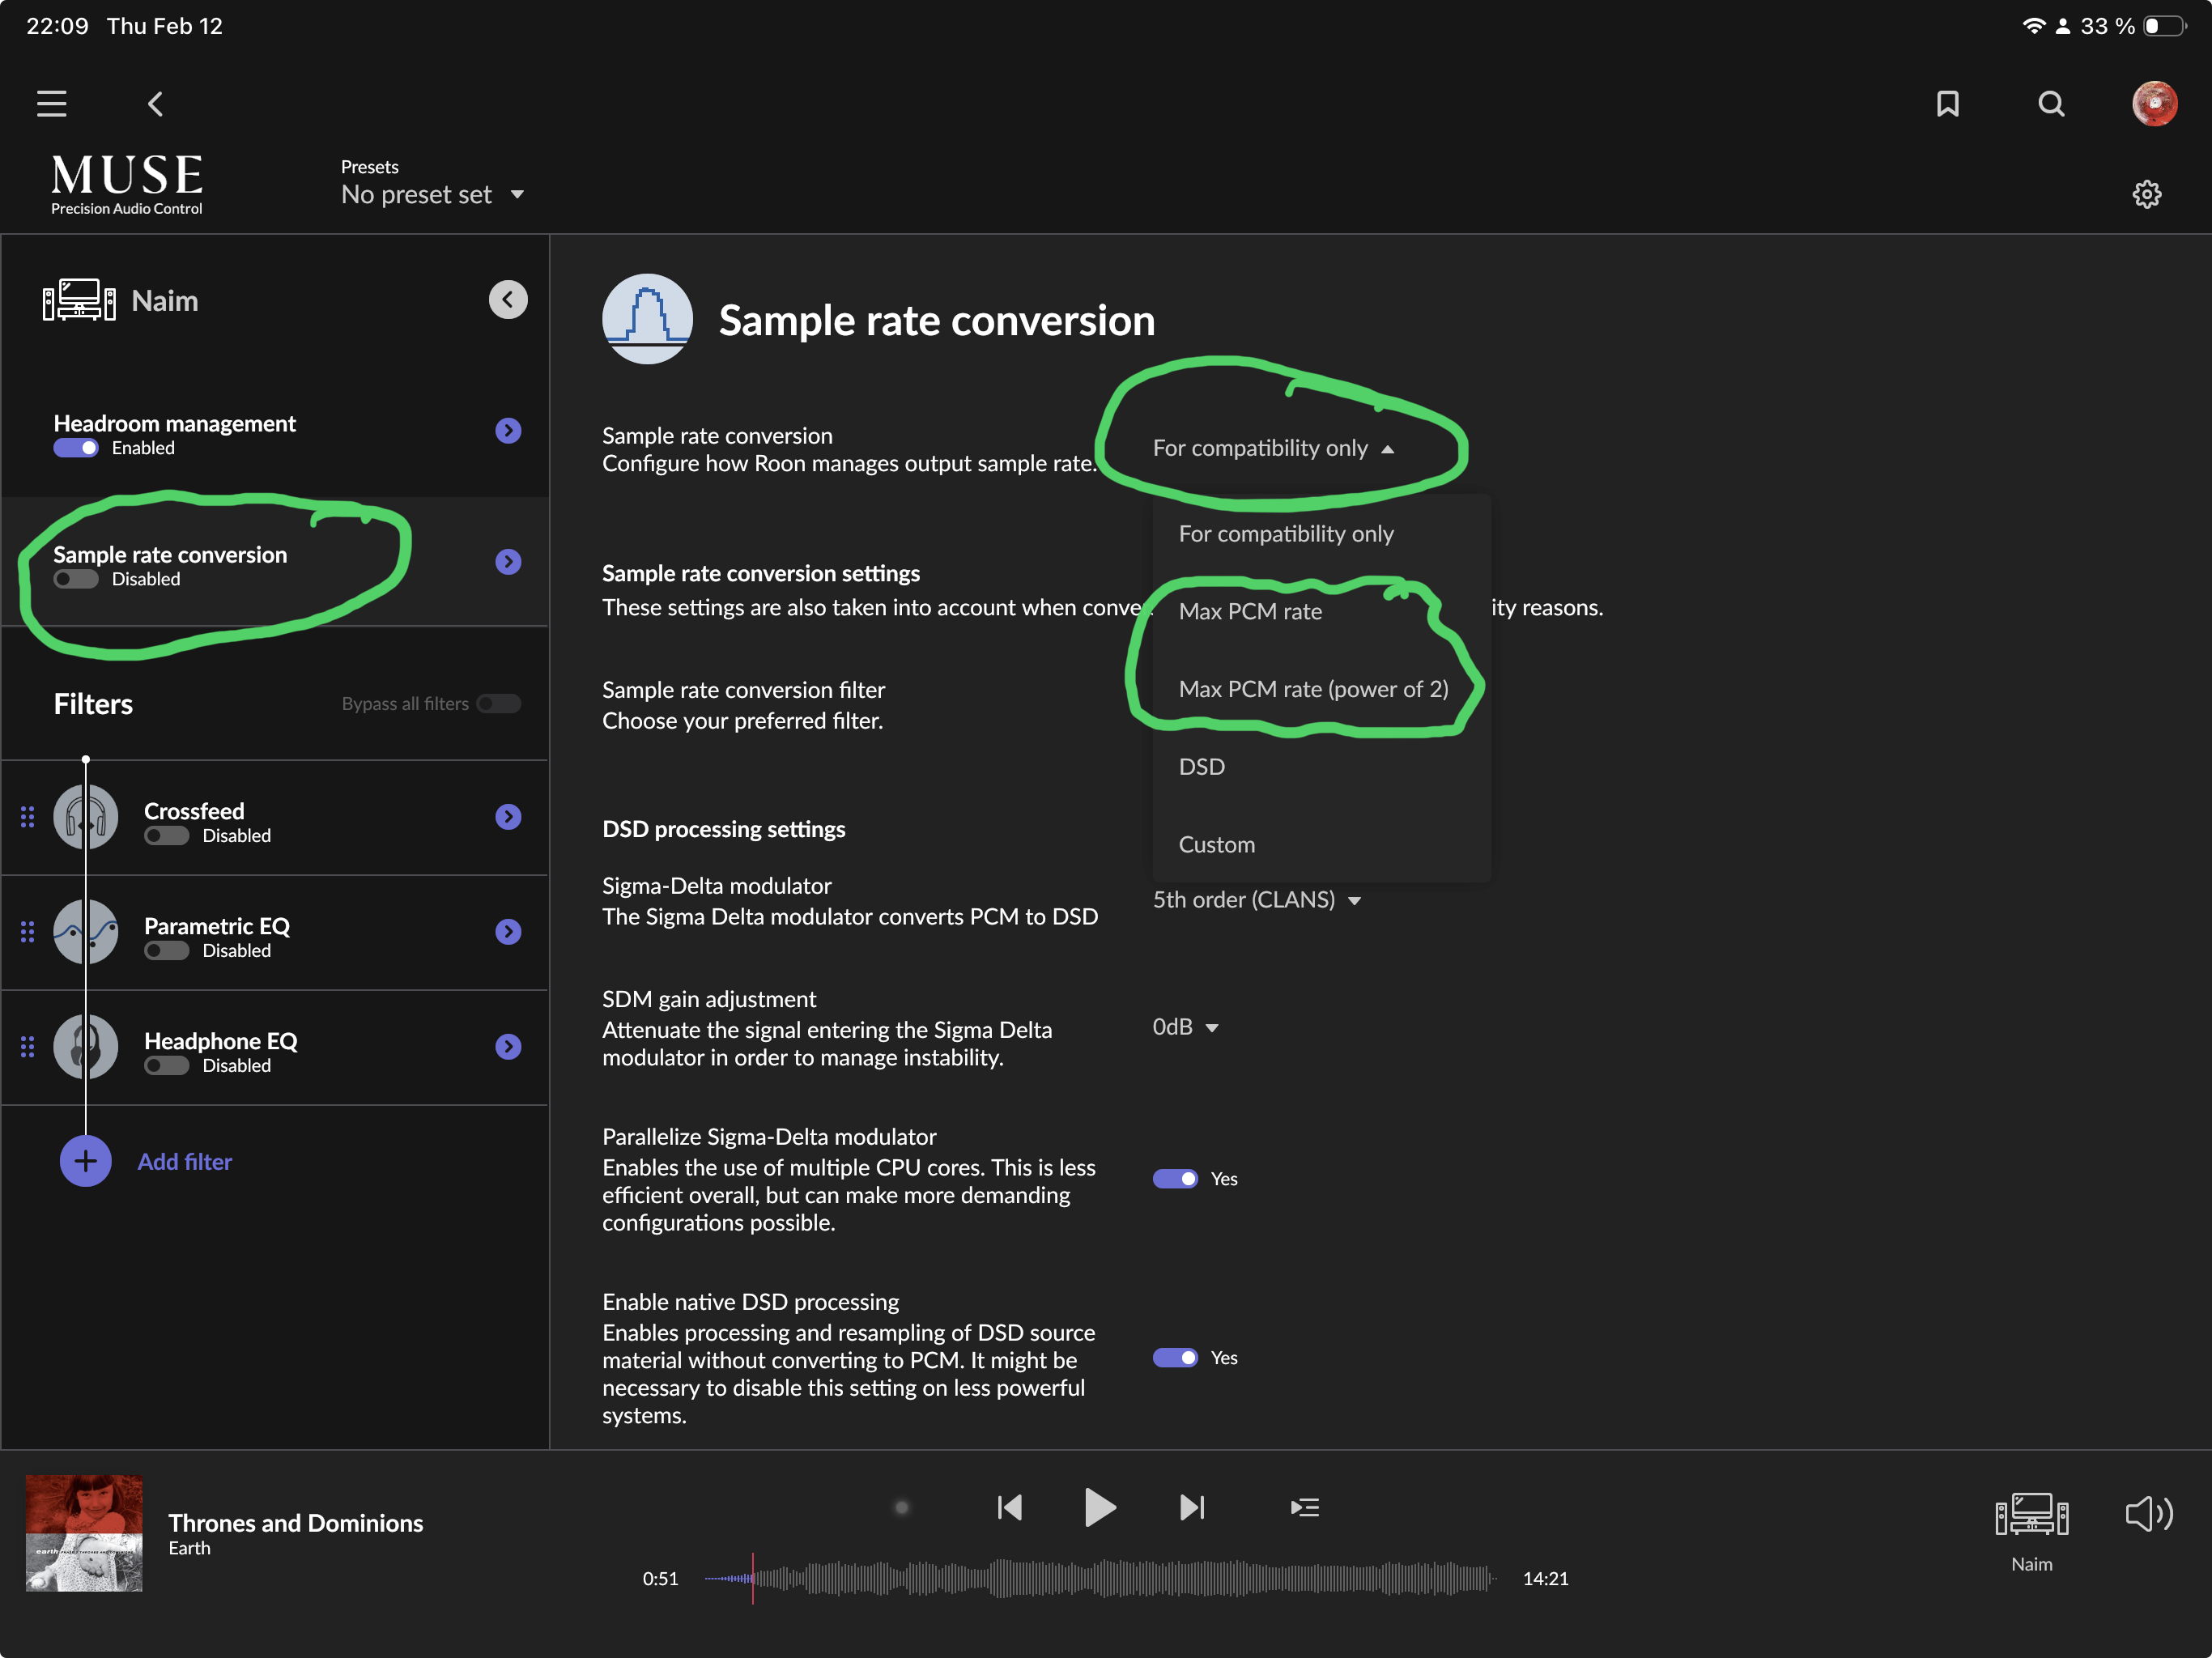Seek within the track waveform
The height and width of the screenshot is (1658, 2212).
pos(1100,1579)
